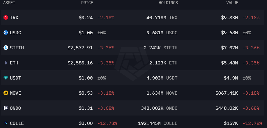The height and width of the screenshot is (128, 267).
Task: Click the COLLE -12.78% price change
Action: (x=107, y=123)
